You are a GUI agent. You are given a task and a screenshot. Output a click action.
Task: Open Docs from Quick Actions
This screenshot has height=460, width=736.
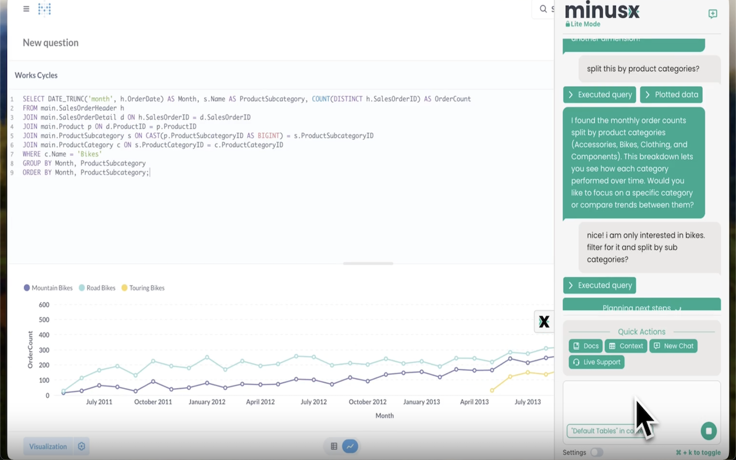tap(585, 346)
